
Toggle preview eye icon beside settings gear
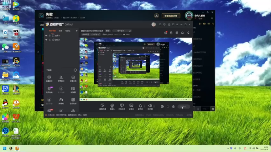[x=168, y=107]
